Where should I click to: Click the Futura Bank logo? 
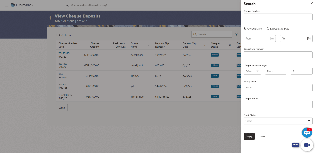(x=22, y=5)
